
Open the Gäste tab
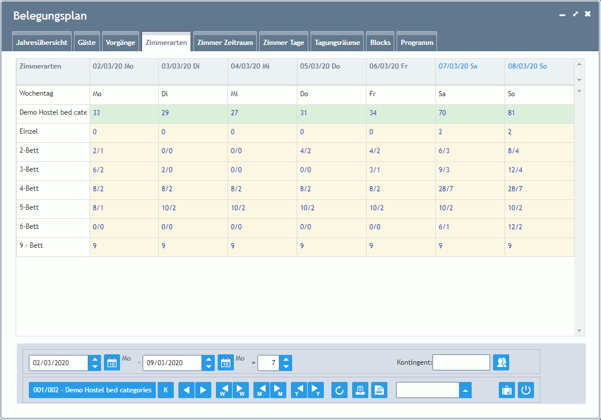coord(87,42)
